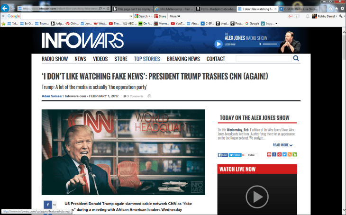Close the 'I don't like watching f...' tab
This screenshot has height=215, width=346.
(275, 9)
